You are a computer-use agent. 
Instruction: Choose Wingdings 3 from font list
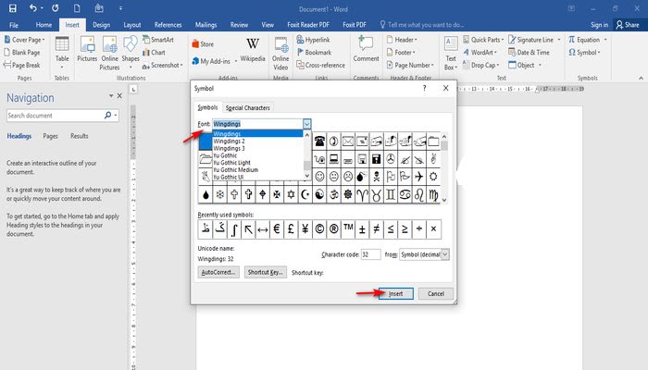258,148
